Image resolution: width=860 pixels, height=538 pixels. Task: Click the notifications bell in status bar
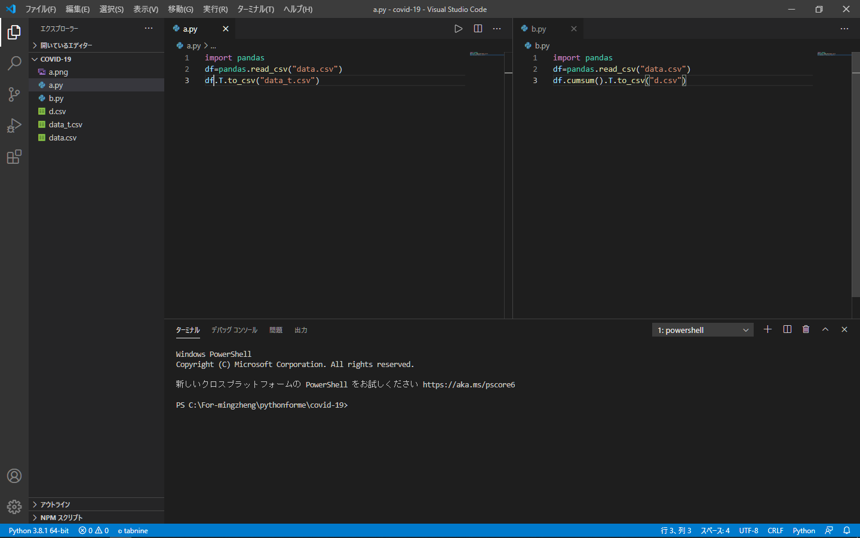[x=847, y=531]
